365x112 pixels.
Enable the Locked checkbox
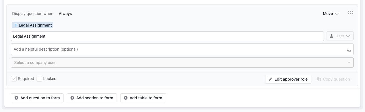tap(39, 79)
